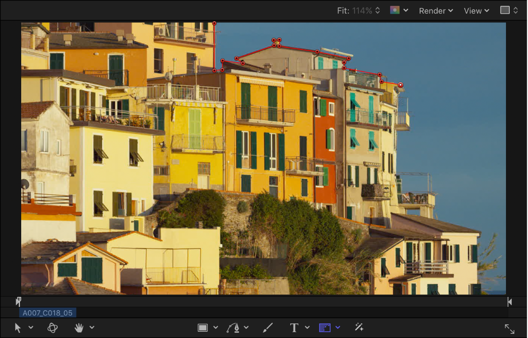Choose the Bezier pen tool
Image resolution: width=528 pixels, height=338 pixels.
tap(233, 328)
